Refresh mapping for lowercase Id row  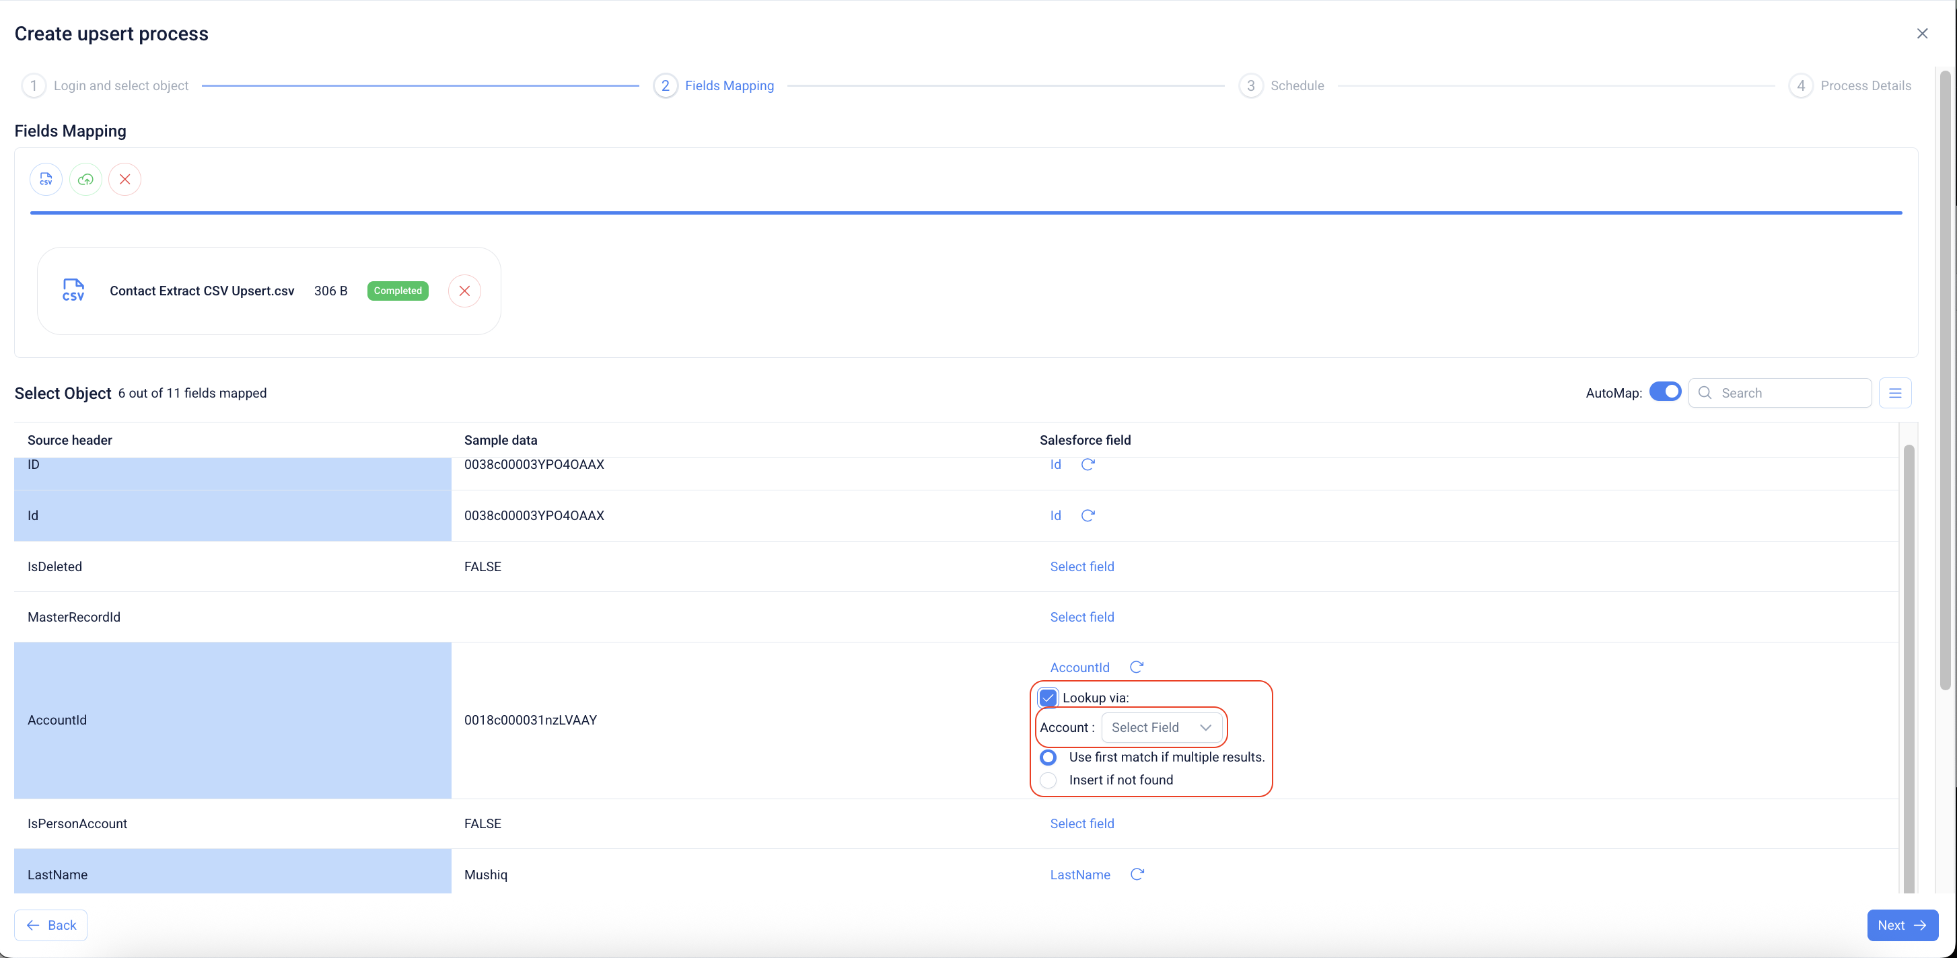[1088, 515]
